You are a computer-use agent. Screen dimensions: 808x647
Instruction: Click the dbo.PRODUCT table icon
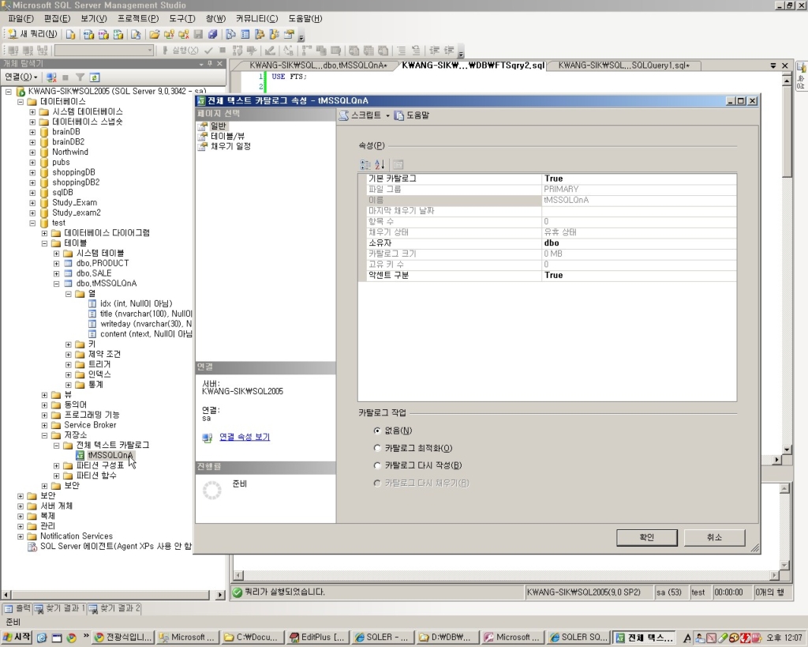(x=68, y=263)
